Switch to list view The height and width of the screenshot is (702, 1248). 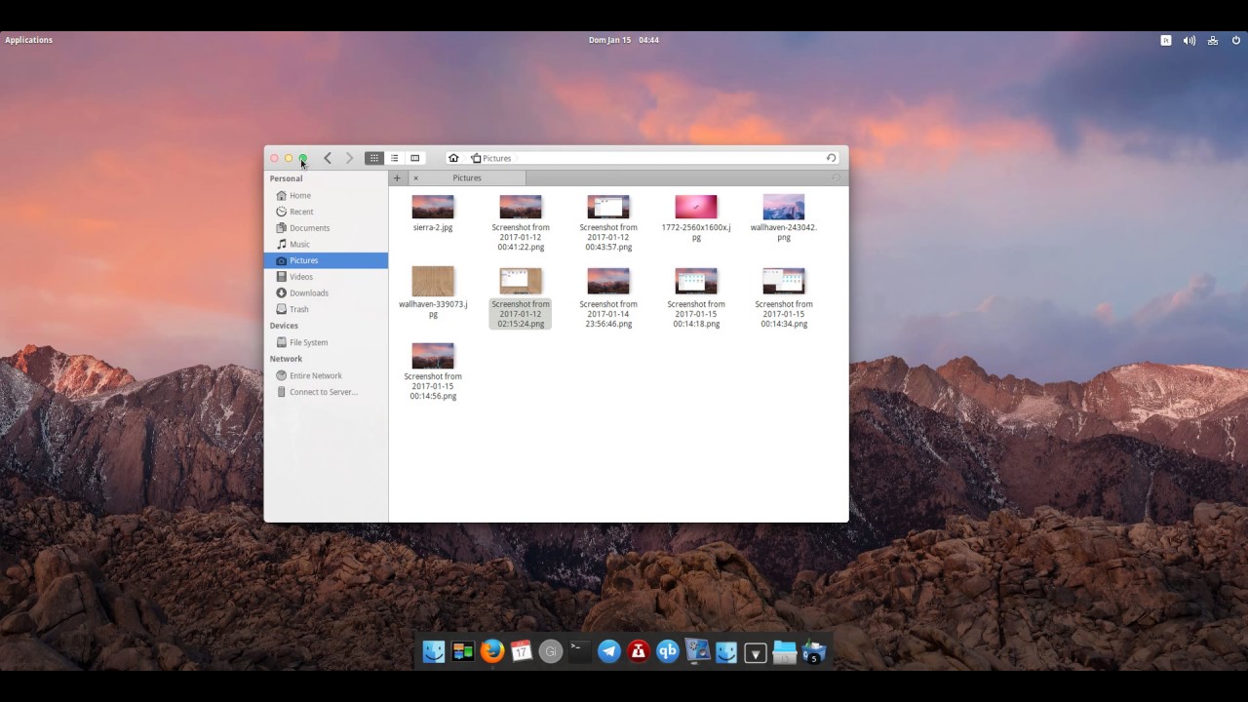point(395,158)
